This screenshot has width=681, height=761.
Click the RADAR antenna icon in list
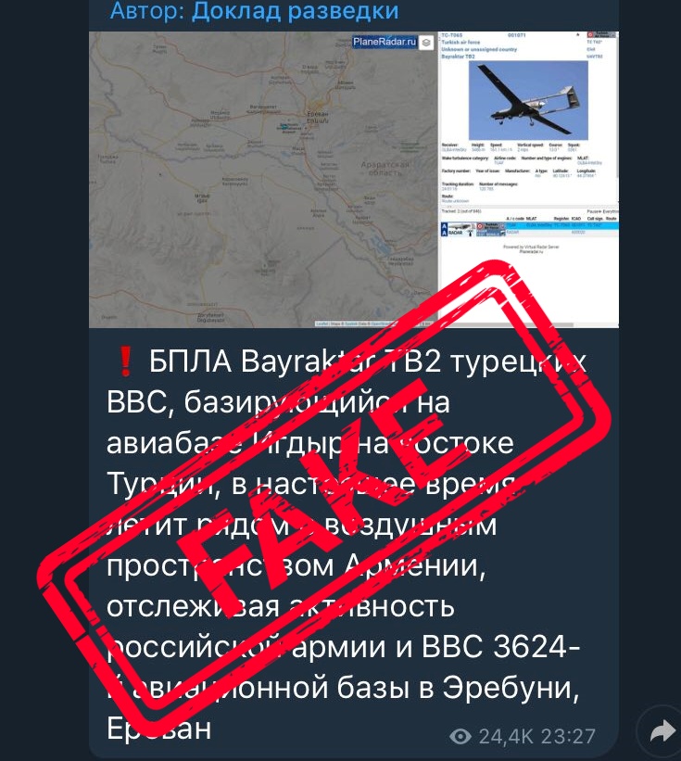[470, 233]
